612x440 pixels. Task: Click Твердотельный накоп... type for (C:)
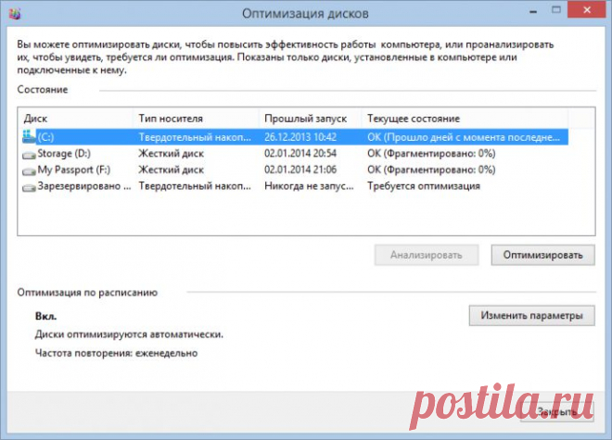195,137
